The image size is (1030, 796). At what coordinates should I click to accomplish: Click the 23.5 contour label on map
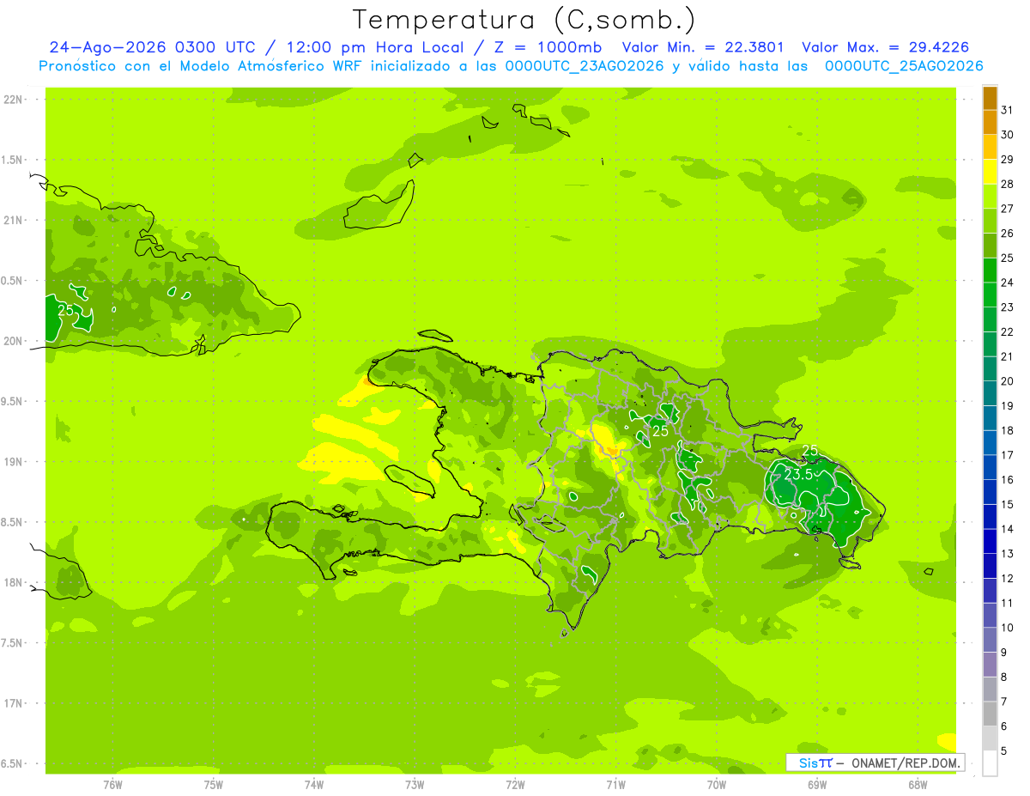(x=798, y=474)
